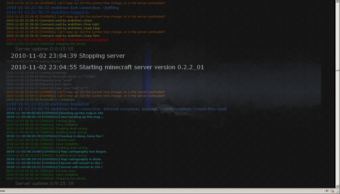Select the 22:59:03 WARNING Can't keep up line
Image resolution: width=340 pixels, height=194 pixels.
(86, 32)
